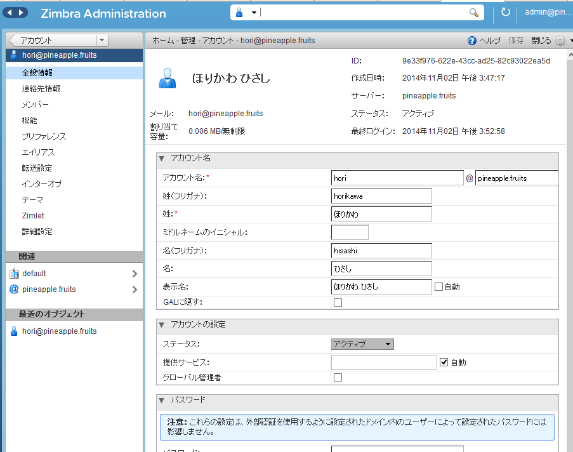Check the GALに隠す checkbox

click(x=338, y=302)
